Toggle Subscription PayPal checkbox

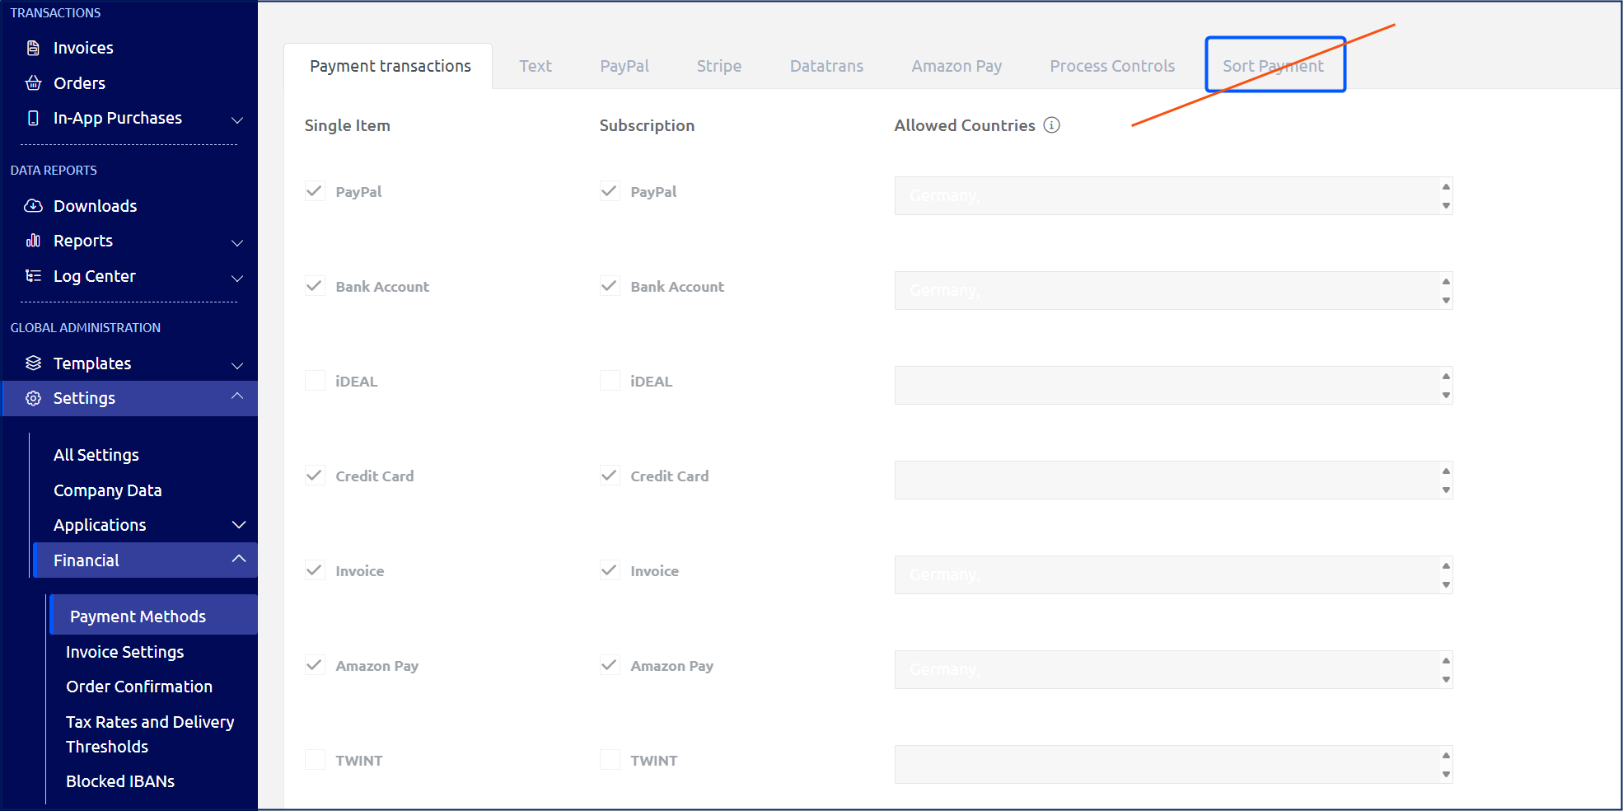[x=610, y=191]
